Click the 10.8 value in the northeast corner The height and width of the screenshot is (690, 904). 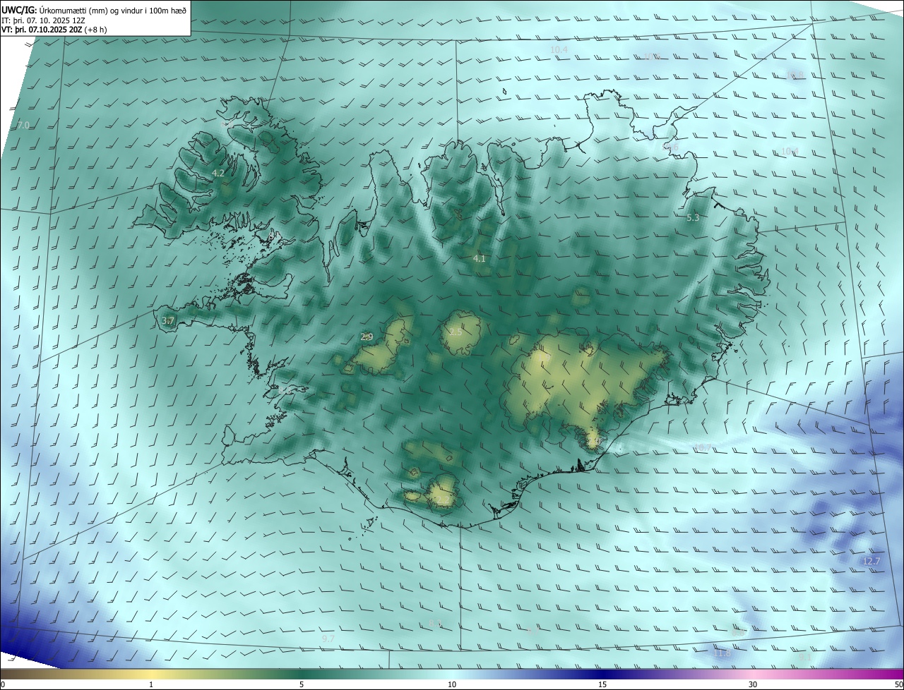[x=795, y=75]
